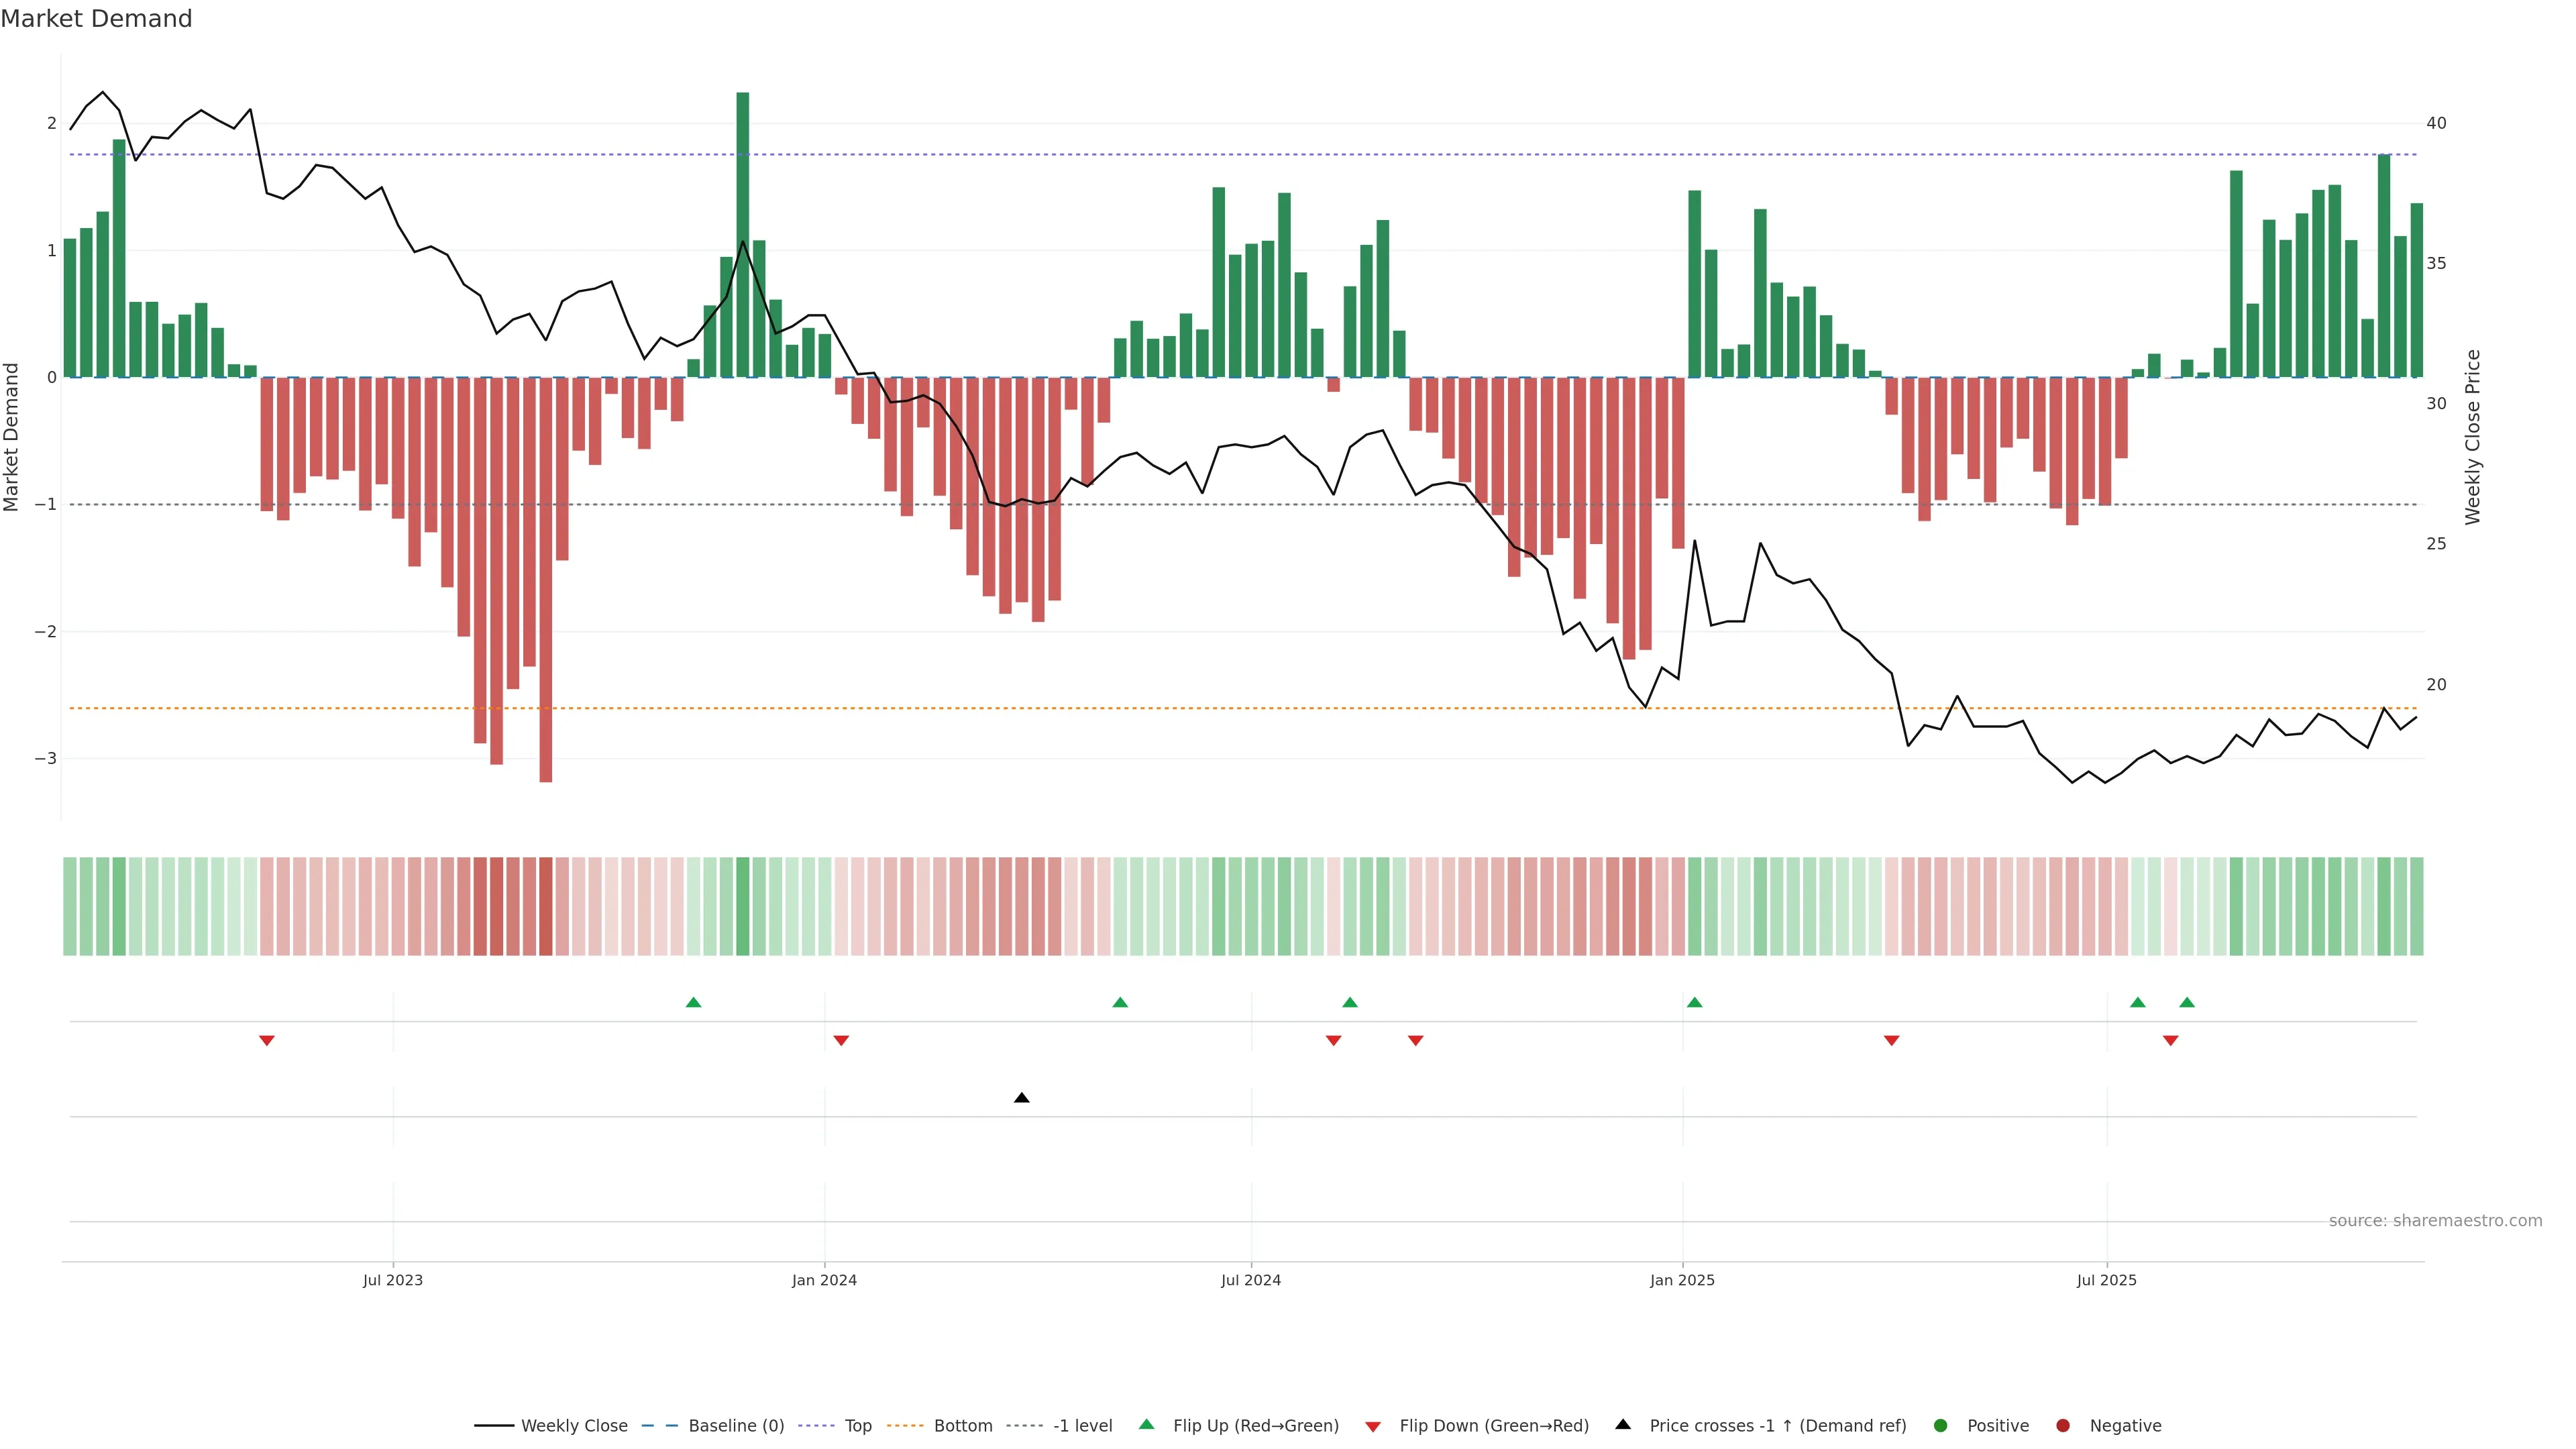Click the Jul 2024 axis label
Image resolution: width=2576 pixels, height=1449 pixels.
[1250, 1280]
